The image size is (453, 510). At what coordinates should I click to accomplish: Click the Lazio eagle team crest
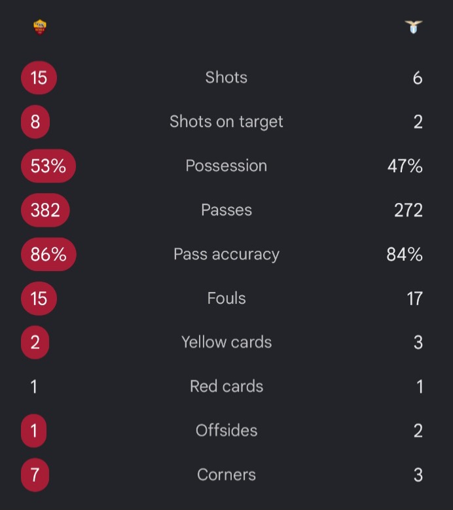coord(413,27)
